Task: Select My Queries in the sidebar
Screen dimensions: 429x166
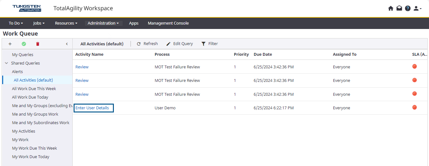Action: point(23,54)
